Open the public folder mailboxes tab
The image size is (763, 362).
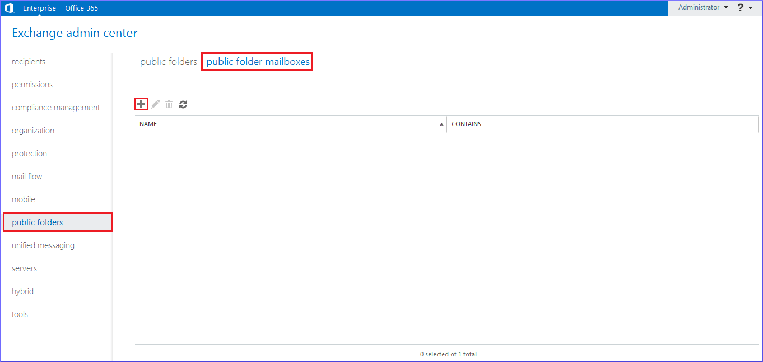(x=258, y=62)
